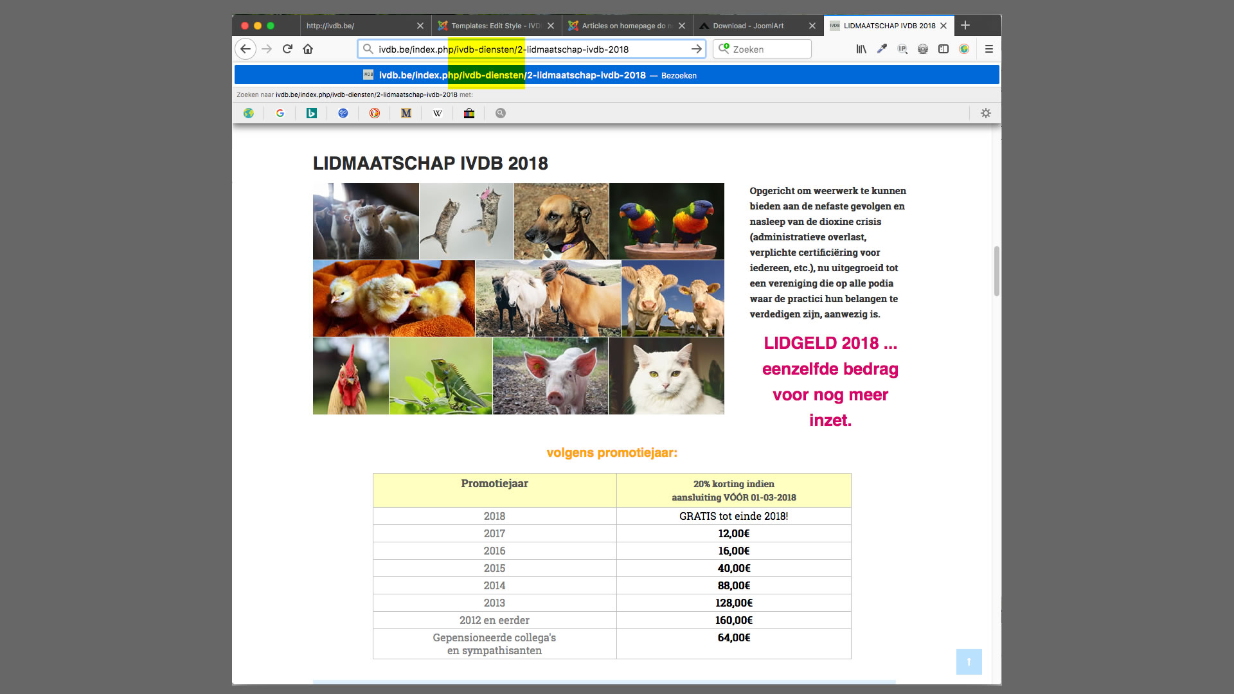Search with DuckDuckGo one-off engine
This screenshot has height=694, width=1234.
point(375,113)
